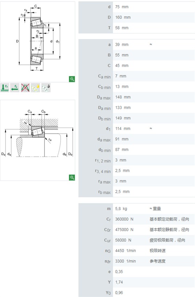Select the axial load Fa icon
The width and height of the screenshot is (195, 297).
[15, 88]
